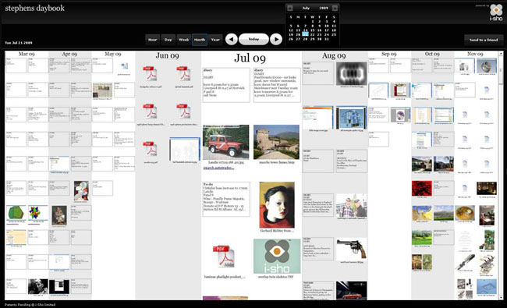Viewport: 507px width, 308px height.
Task: Click the stephens daybook title
Action: tap(35, 8)
